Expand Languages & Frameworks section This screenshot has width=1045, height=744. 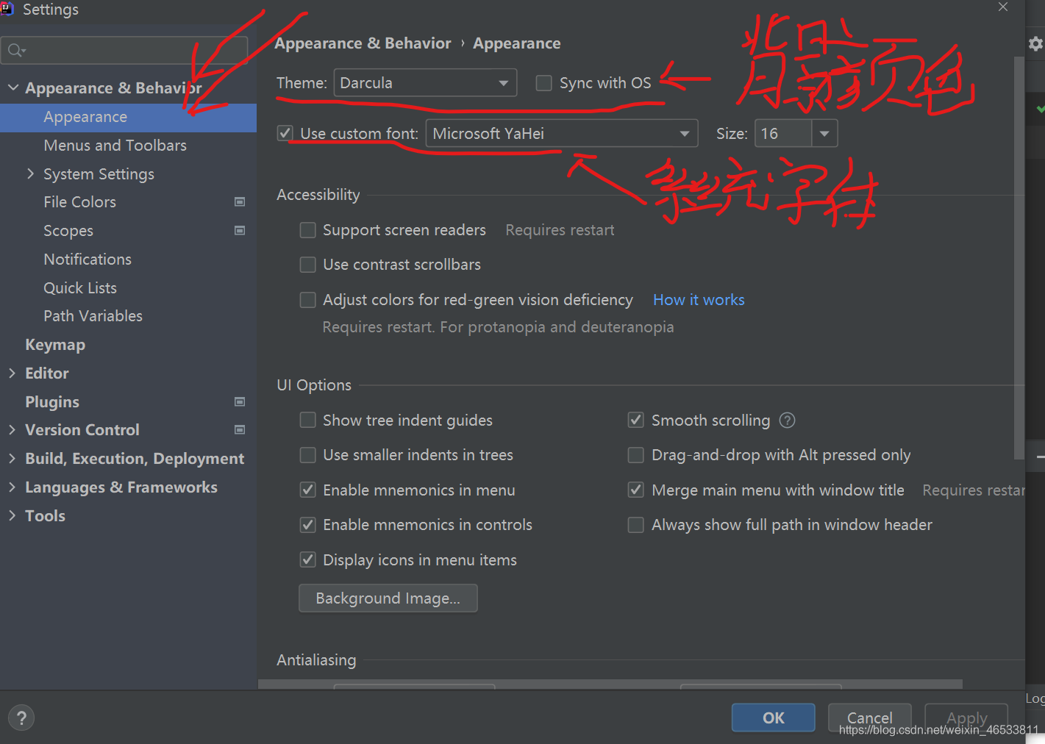12,487
